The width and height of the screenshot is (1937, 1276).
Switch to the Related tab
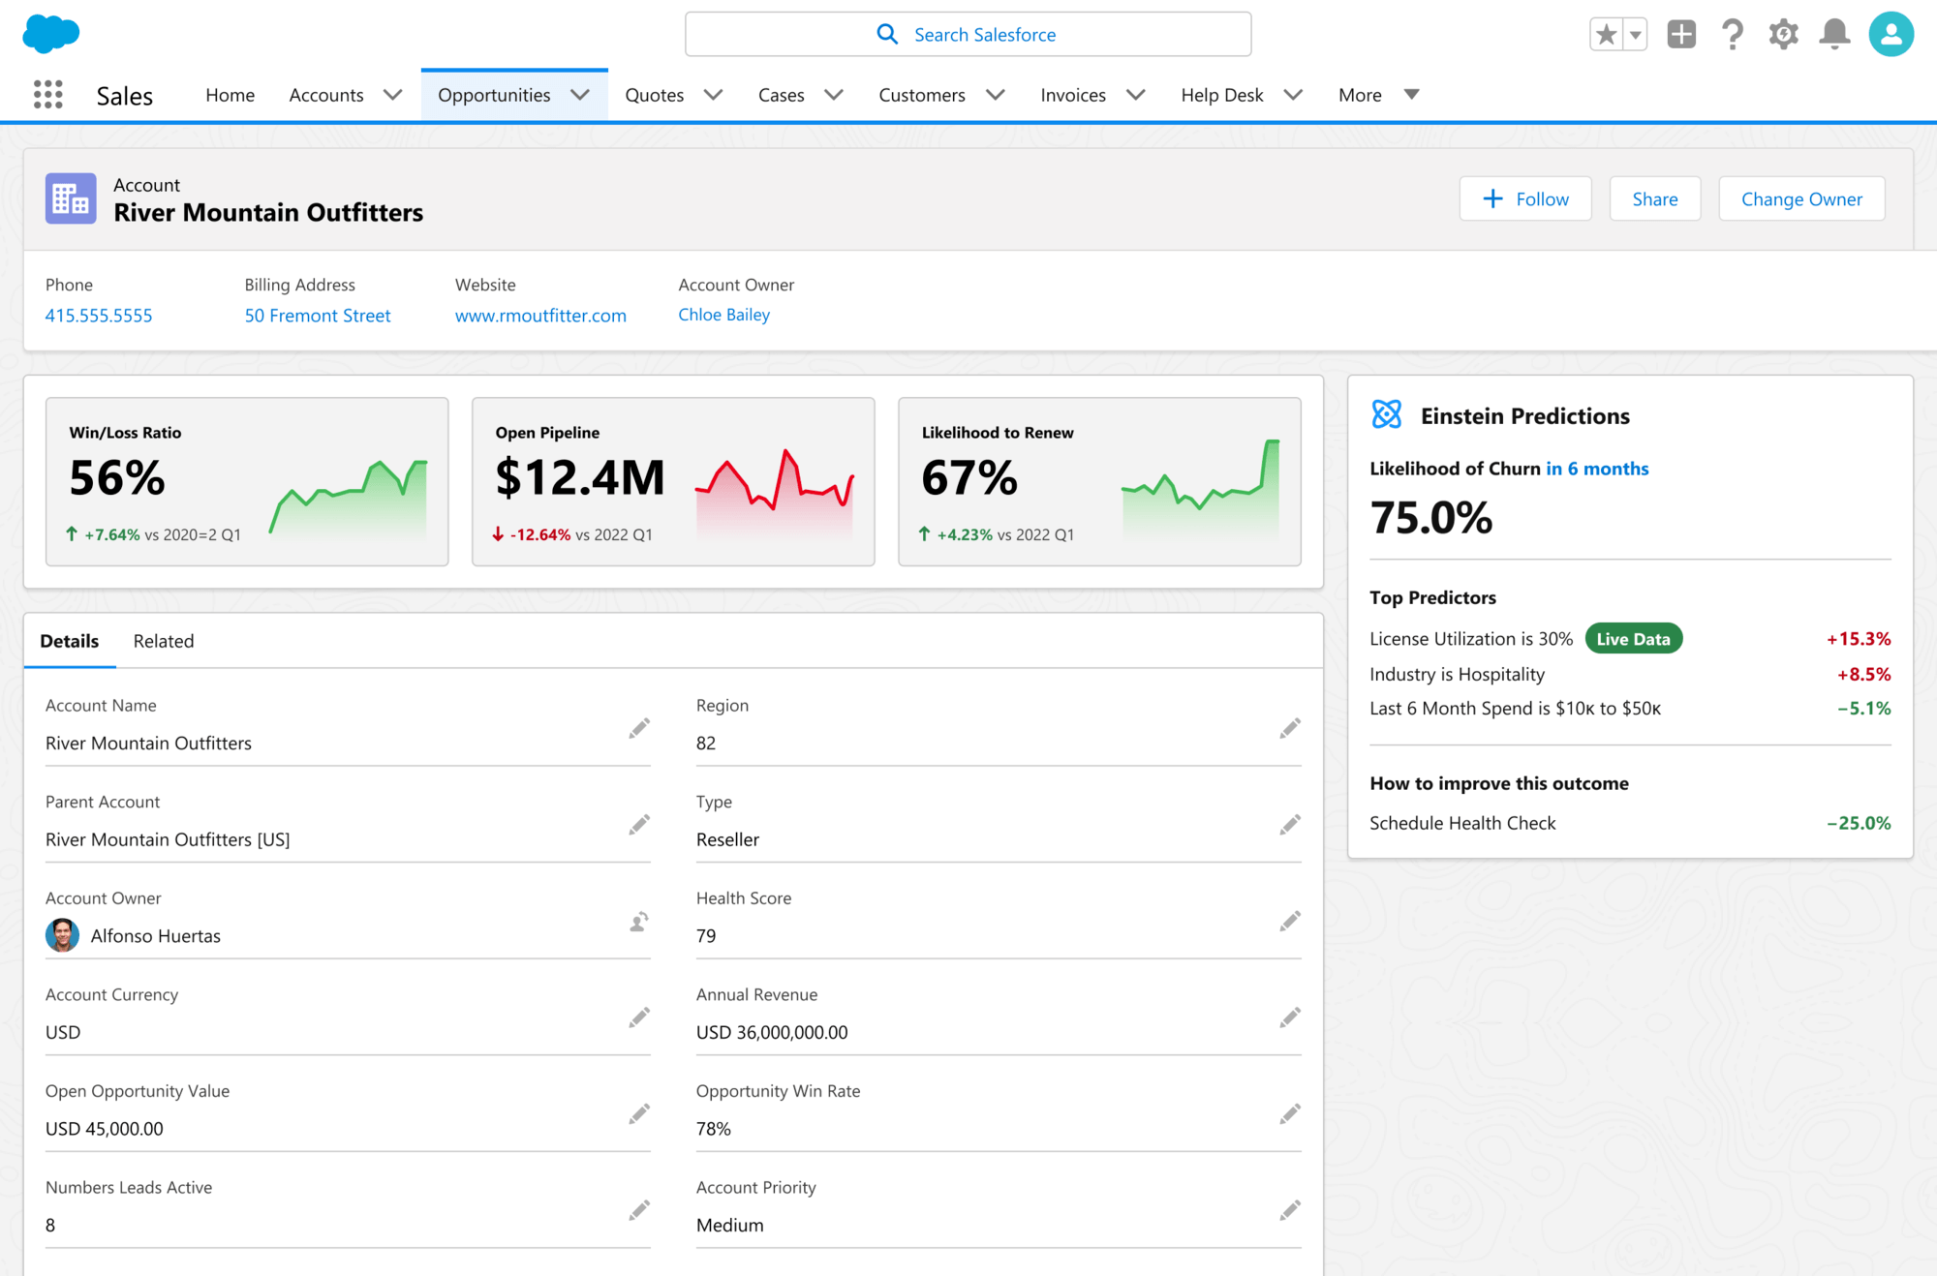tap(164, 641)
